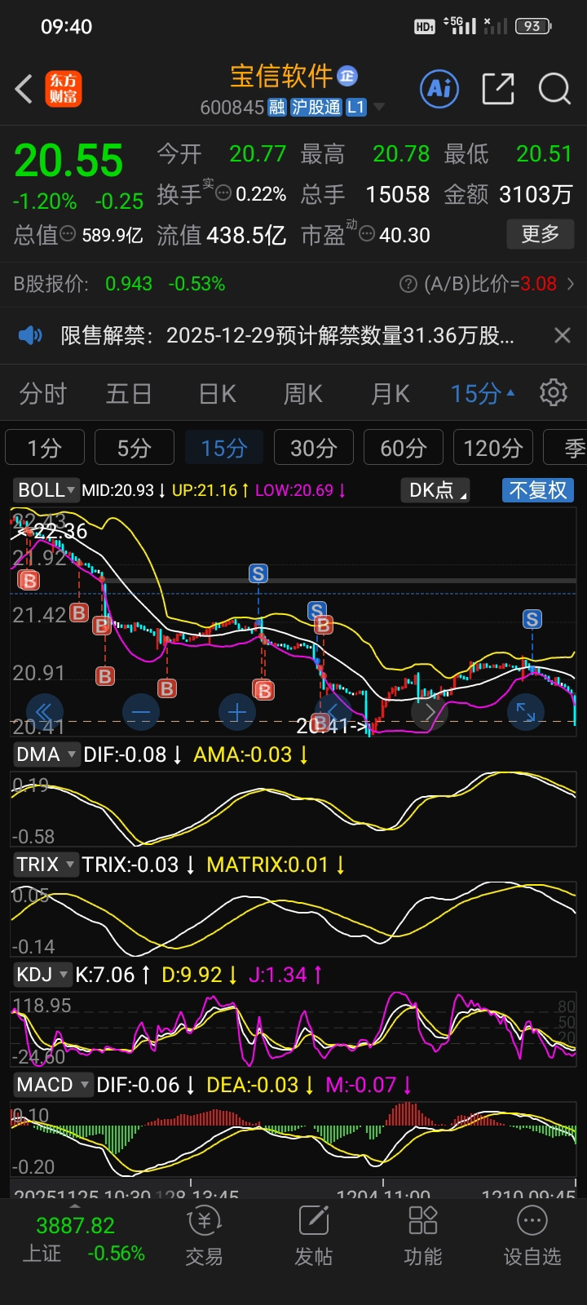This screenshot has height=1305, width=587.
Task: Open the MACD indicator dropdown
Action: tap(52, 1085)
